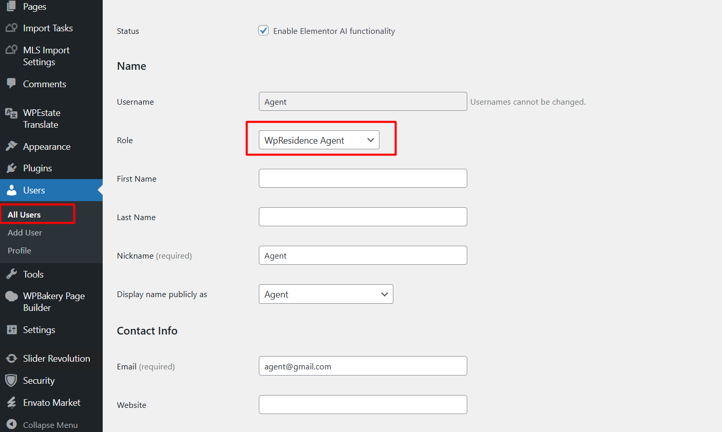Click the Comments speech bubble icon
This screenshot has width=722, height=432.
coord(11,84)
